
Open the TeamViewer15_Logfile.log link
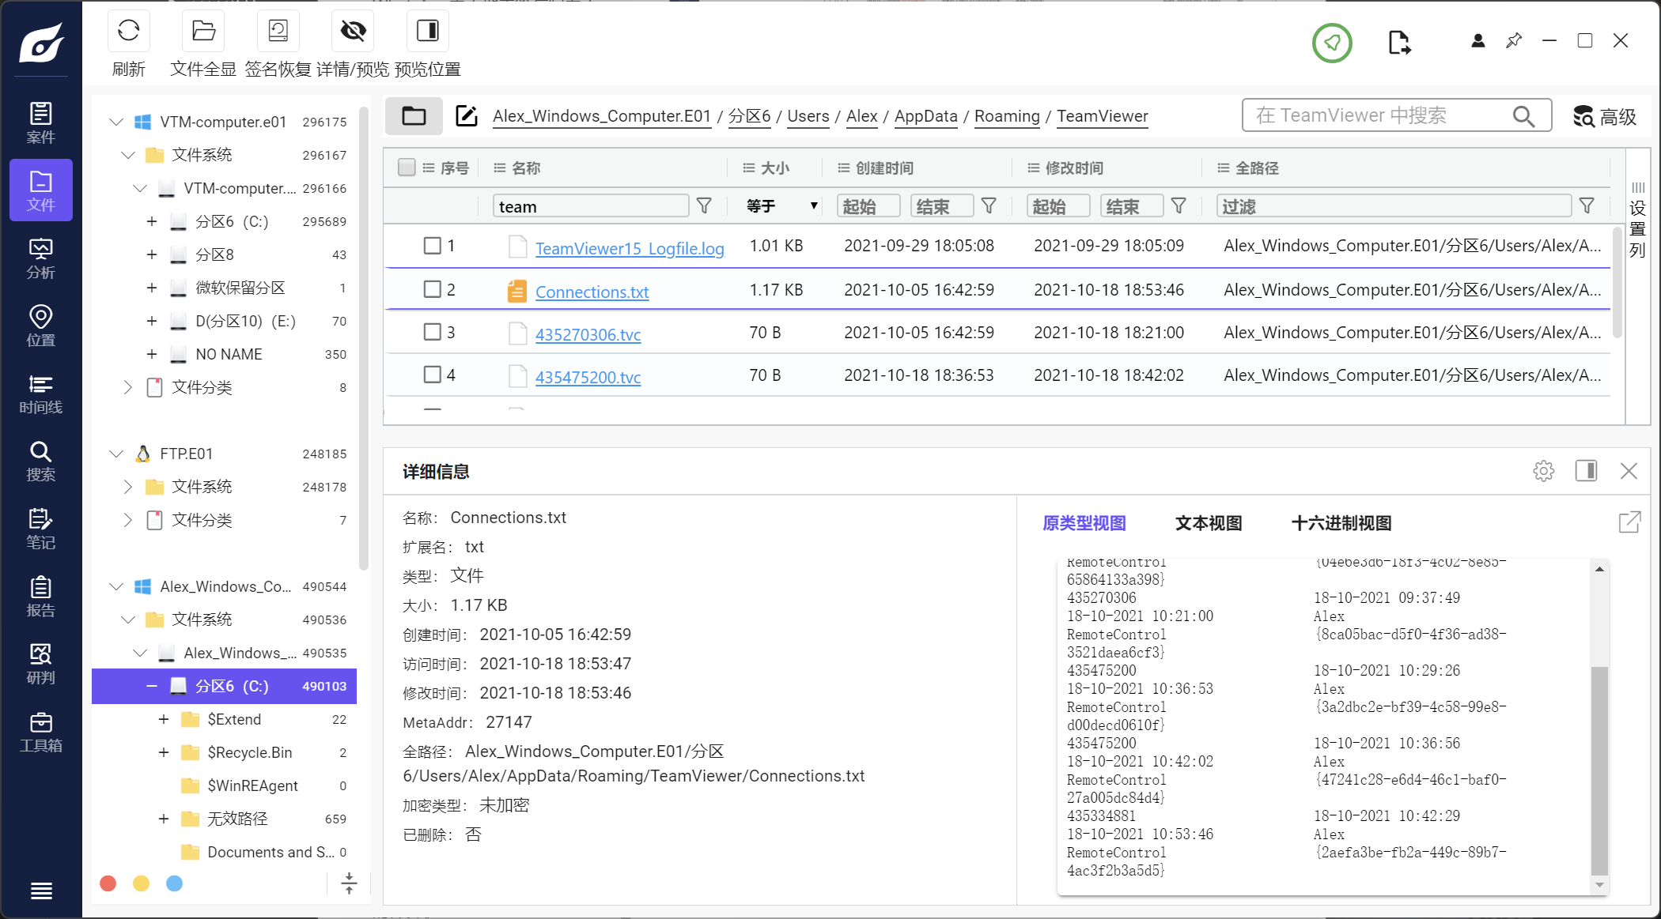(x=630, y=248)
